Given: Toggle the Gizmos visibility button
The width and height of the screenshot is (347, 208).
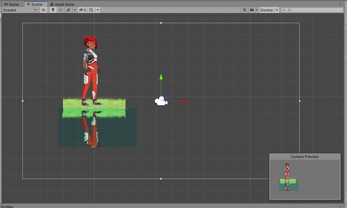Looking at the screenshot, I should 267,10.
